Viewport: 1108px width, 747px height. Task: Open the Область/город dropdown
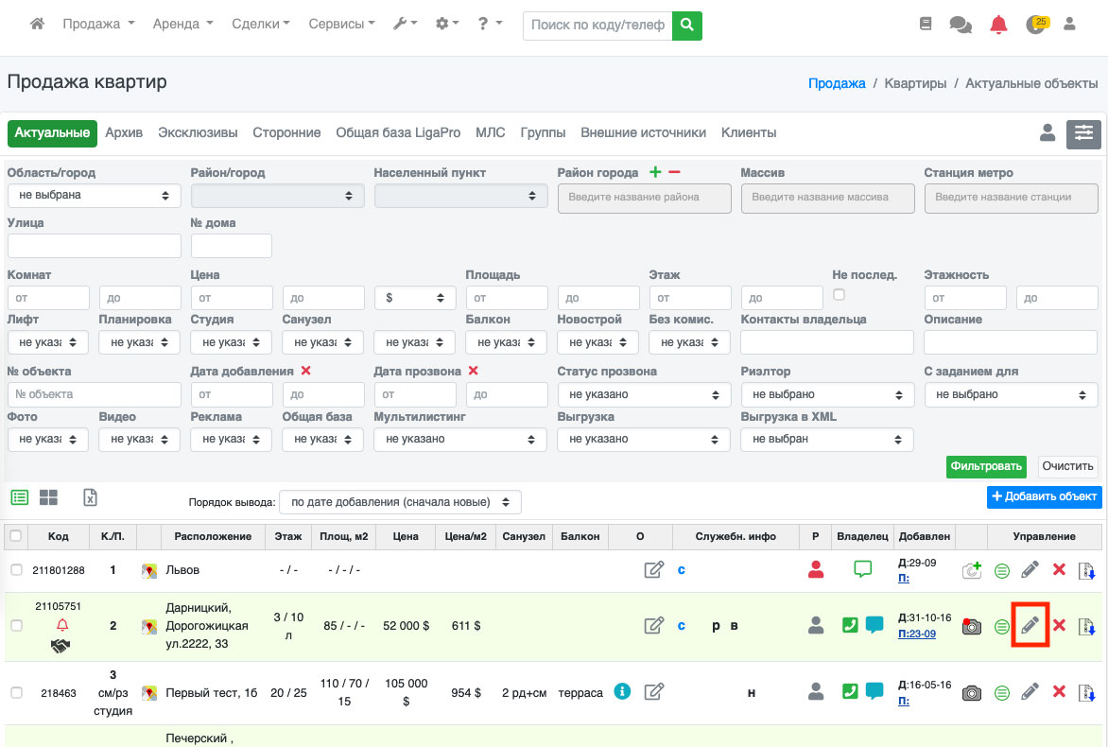tap(94, 196)
